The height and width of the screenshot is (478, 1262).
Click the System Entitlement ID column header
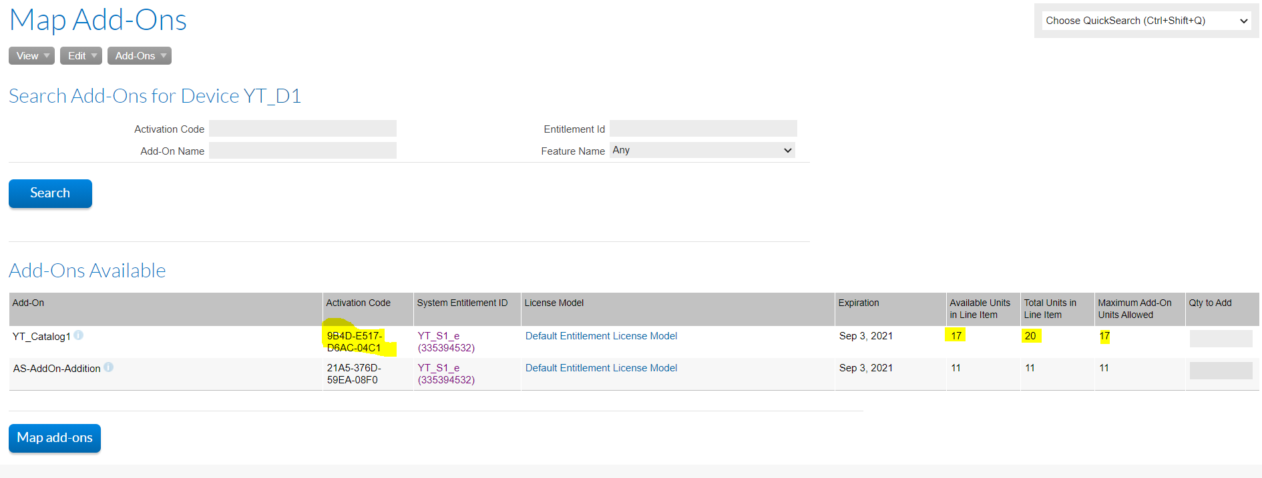[x=467, y=309]
